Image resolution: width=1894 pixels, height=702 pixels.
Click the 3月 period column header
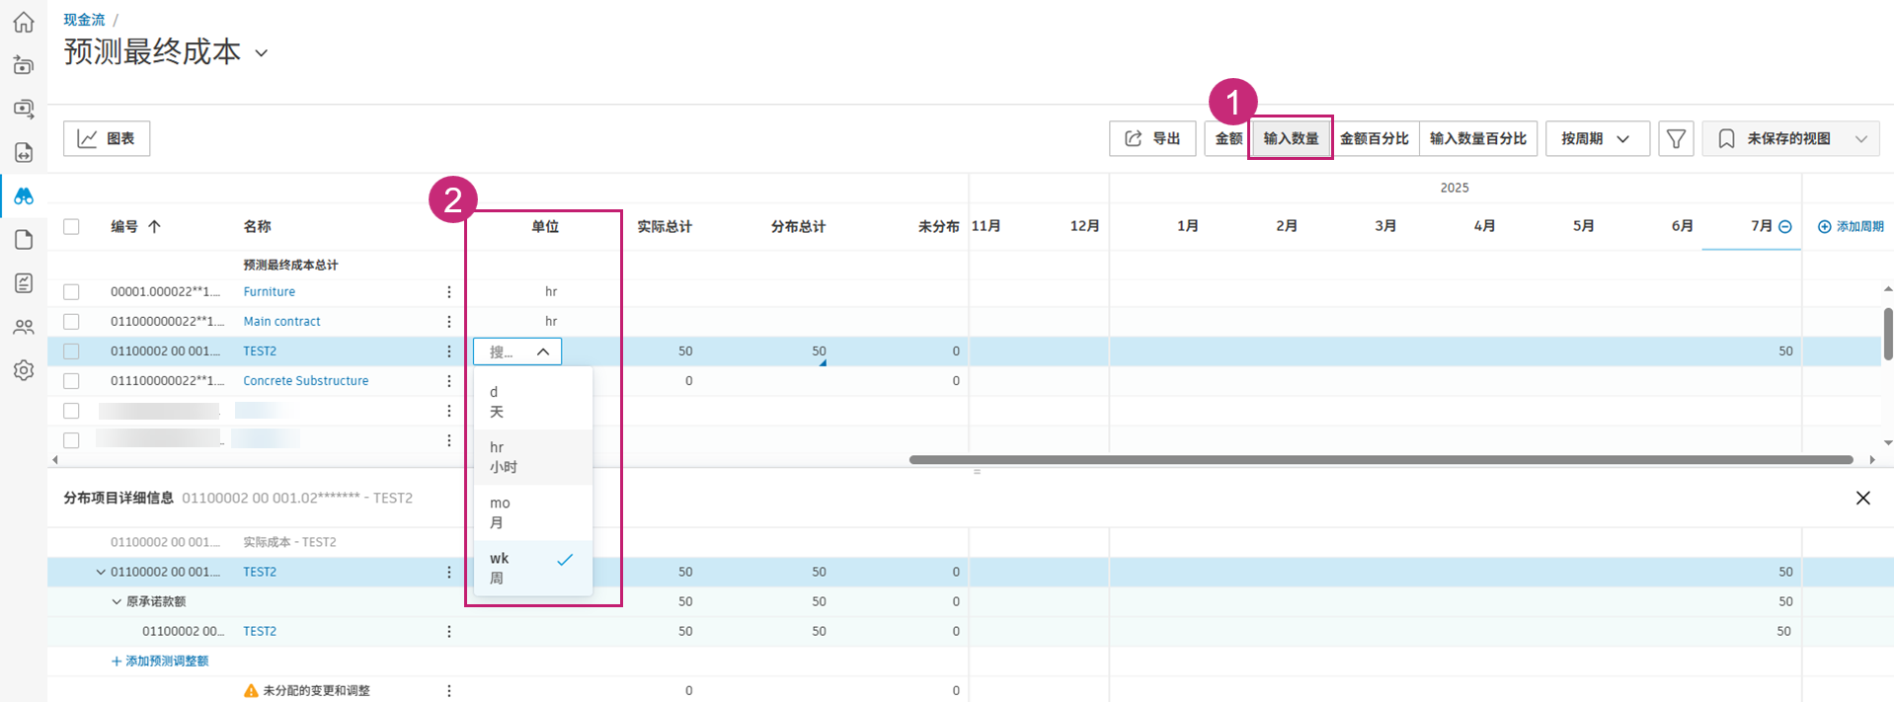pyautogui.click(x=1385, y=226)
